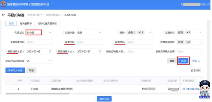Click the 销售方纳税人识别号 input field
The height and width of the screenshot is (102, 212).
click(139, 52)
